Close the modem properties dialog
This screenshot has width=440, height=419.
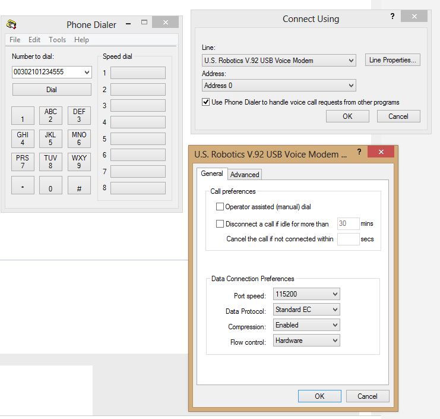tap(381, 152)
